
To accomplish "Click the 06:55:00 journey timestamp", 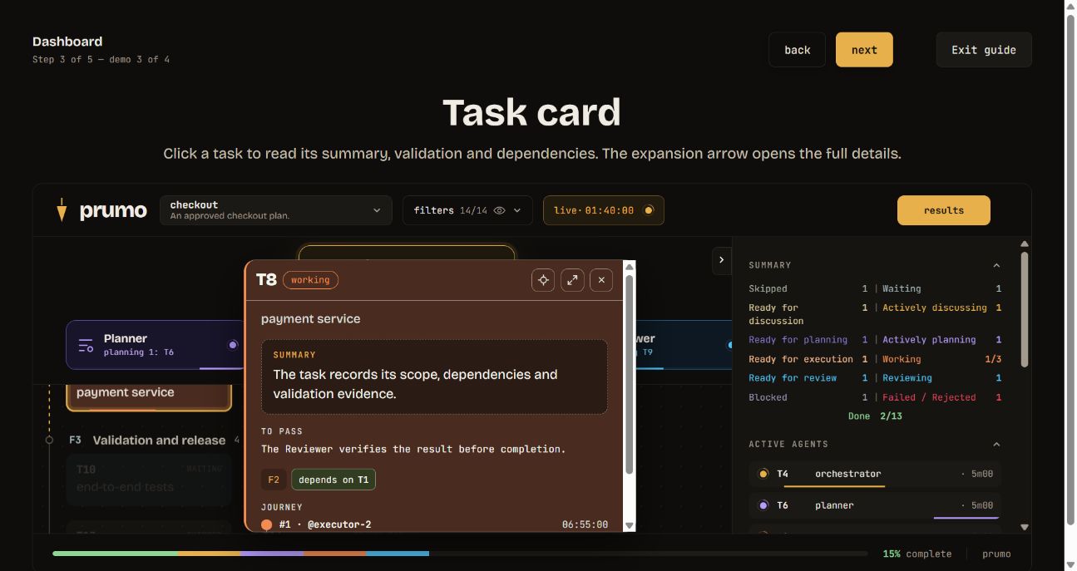I will (x=585, y=524).
